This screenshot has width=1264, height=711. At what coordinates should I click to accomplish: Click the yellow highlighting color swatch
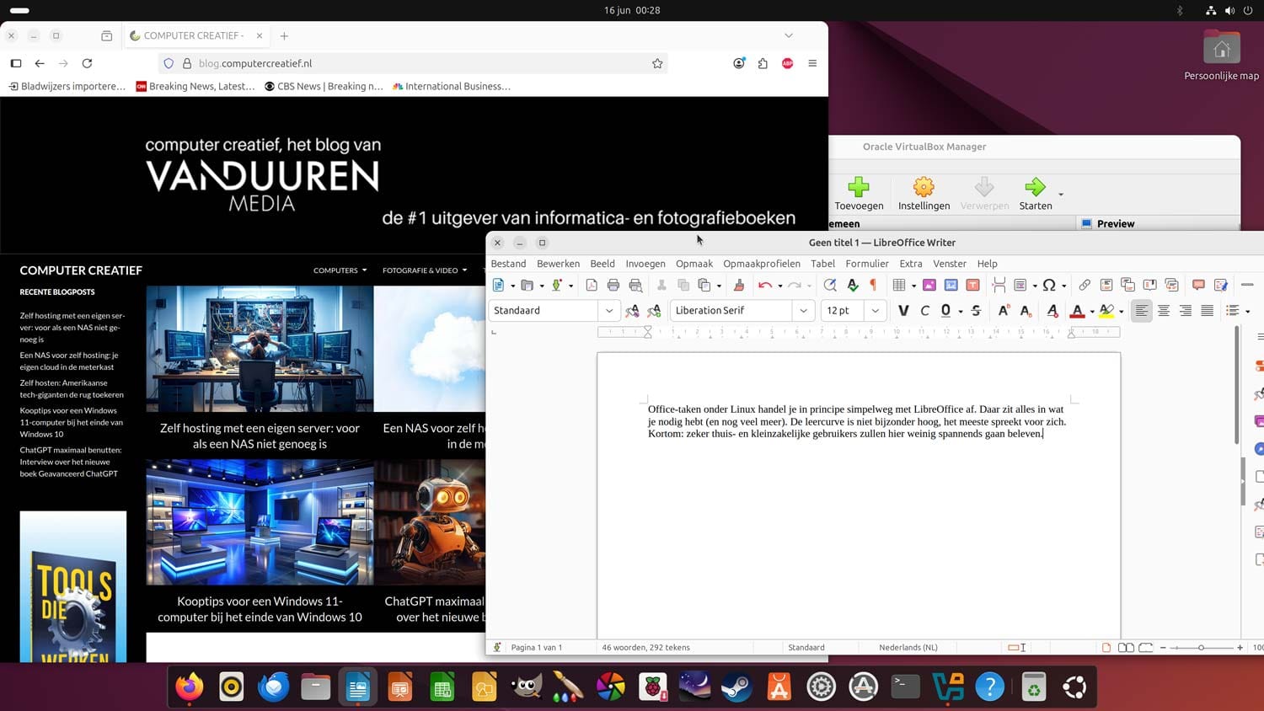pyautogui.click(x=1106, y=311)
